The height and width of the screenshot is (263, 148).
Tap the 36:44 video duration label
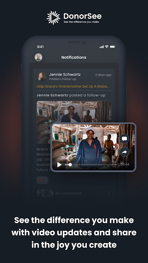click(x=125, y=164)
